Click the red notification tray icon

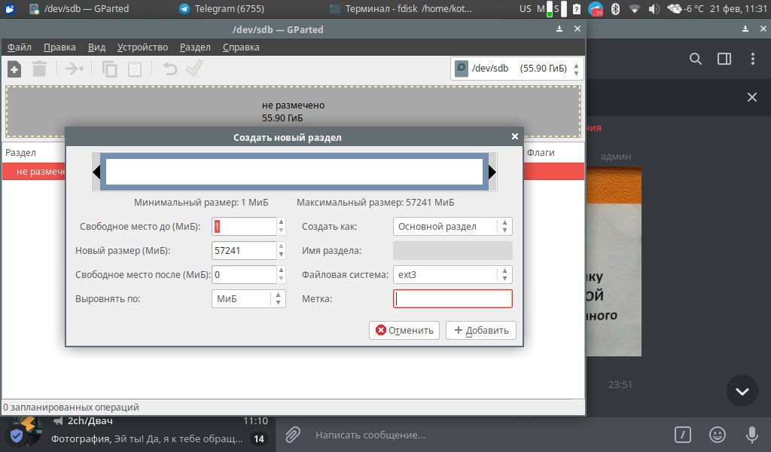pyautogui.click(x=596, y=8)
